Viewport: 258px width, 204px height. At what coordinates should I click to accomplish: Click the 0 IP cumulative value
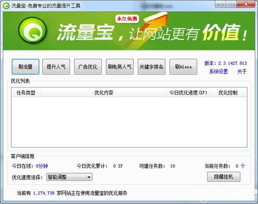118,166
